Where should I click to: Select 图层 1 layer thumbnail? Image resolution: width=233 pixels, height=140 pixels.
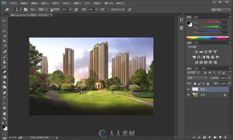coord(195,89)
